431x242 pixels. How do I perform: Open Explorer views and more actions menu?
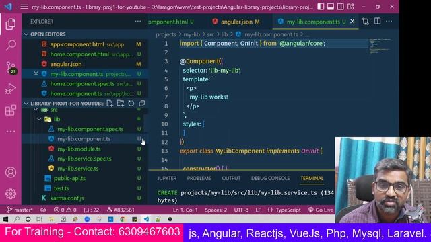point(138,22)
